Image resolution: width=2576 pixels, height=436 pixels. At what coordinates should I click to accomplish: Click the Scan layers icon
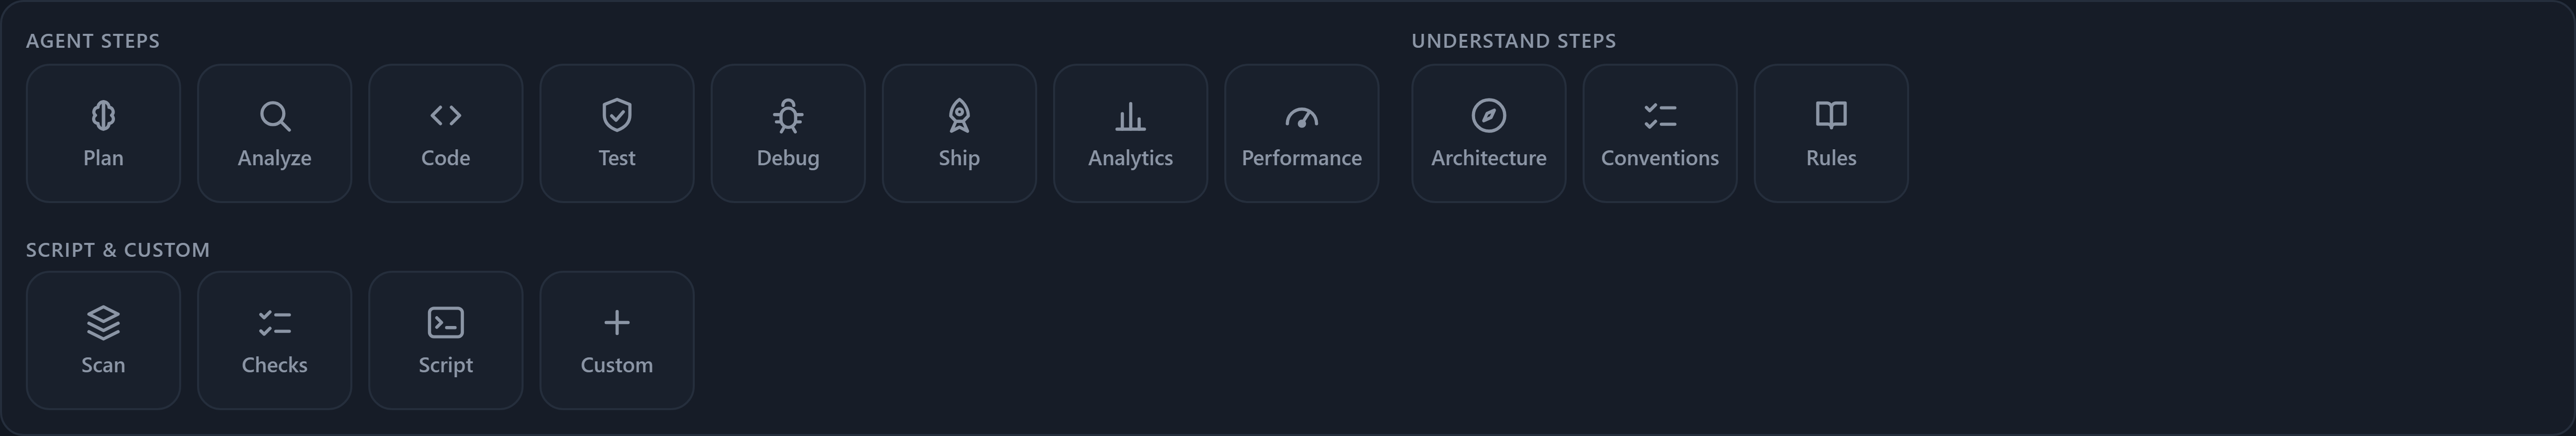pyautogui.click(x=103, y=323)
